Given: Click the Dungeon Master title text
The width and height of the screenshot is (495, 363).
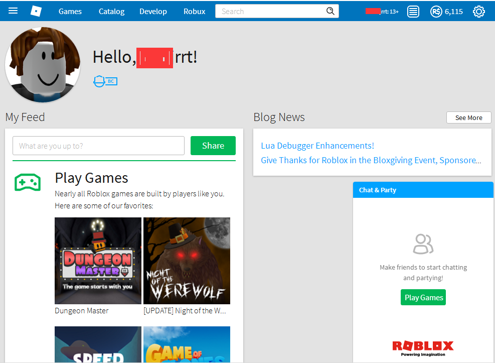Looking at the screenshot, I should coord(81,311).
